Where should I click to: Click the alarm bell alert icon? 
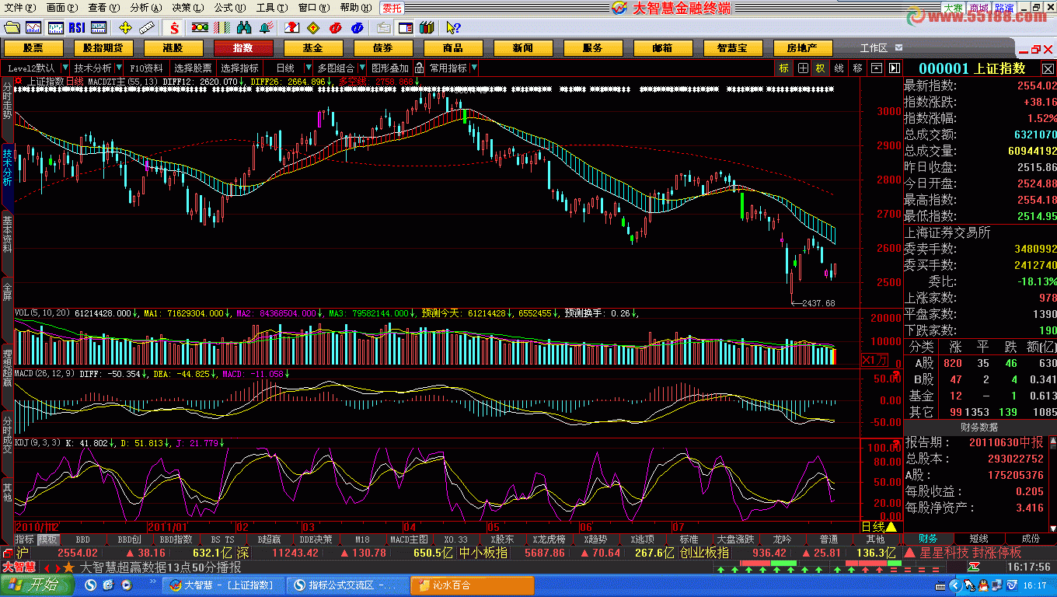267,28
